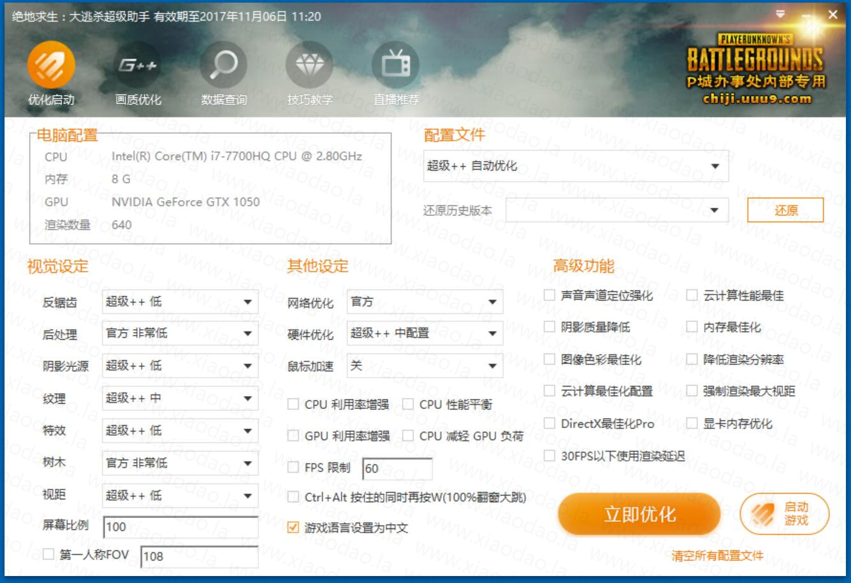Click the 视觉设定 section heading
Screen dimensions: 851x583
click(58, 266)
